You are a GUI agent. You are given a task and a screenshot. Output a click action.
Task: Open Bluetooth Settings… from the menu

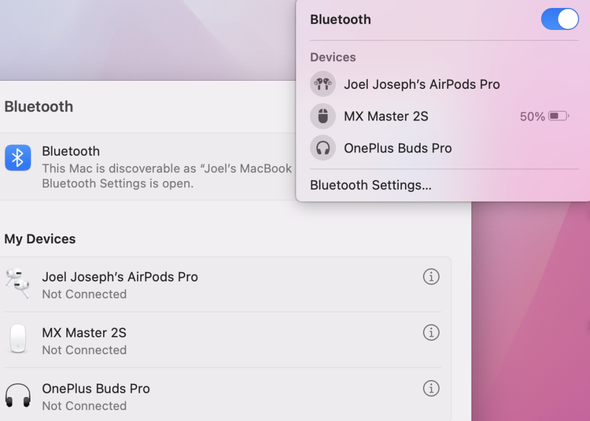click(x=370, y=185)
